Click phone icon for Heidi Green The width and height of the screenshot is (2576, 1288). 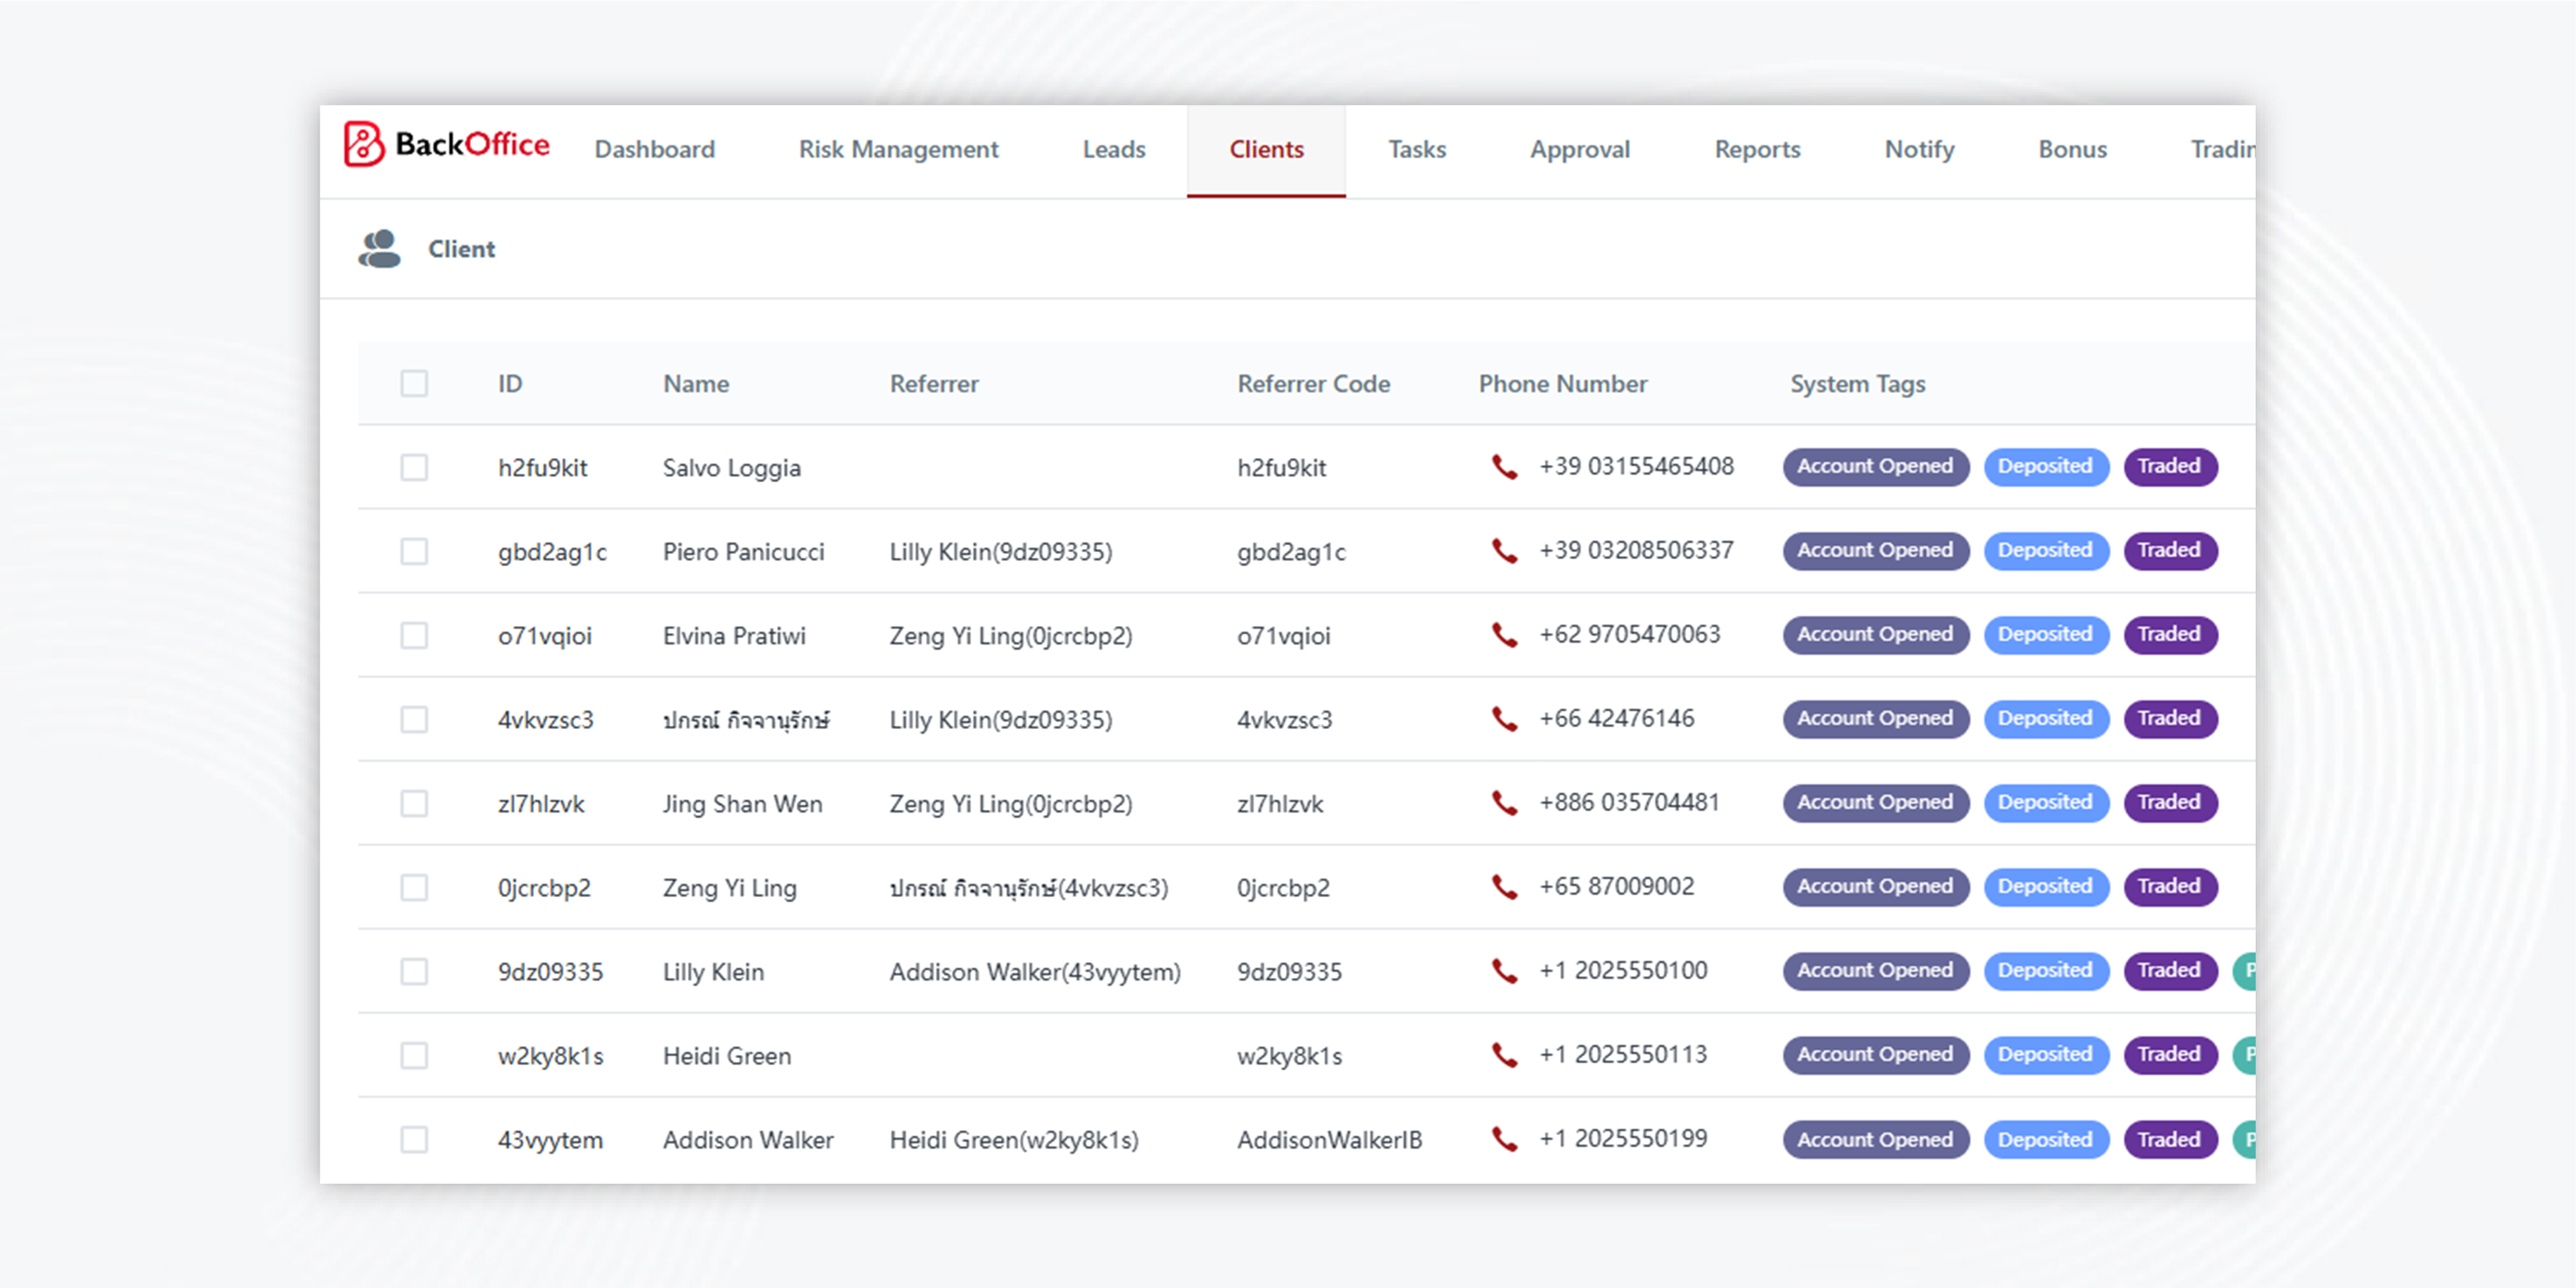point(1504,1055)
